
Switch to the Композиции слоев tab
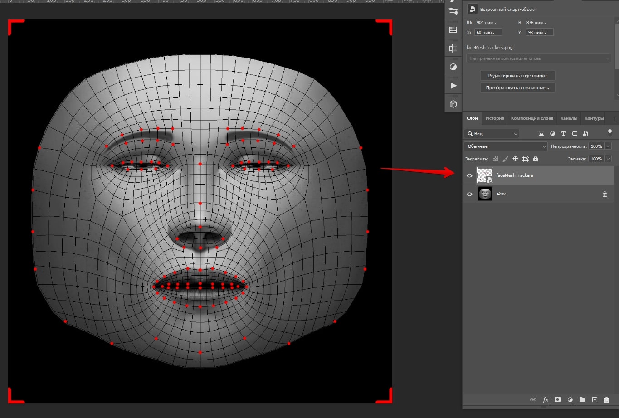pyautogui.click(x=532, y=118)
